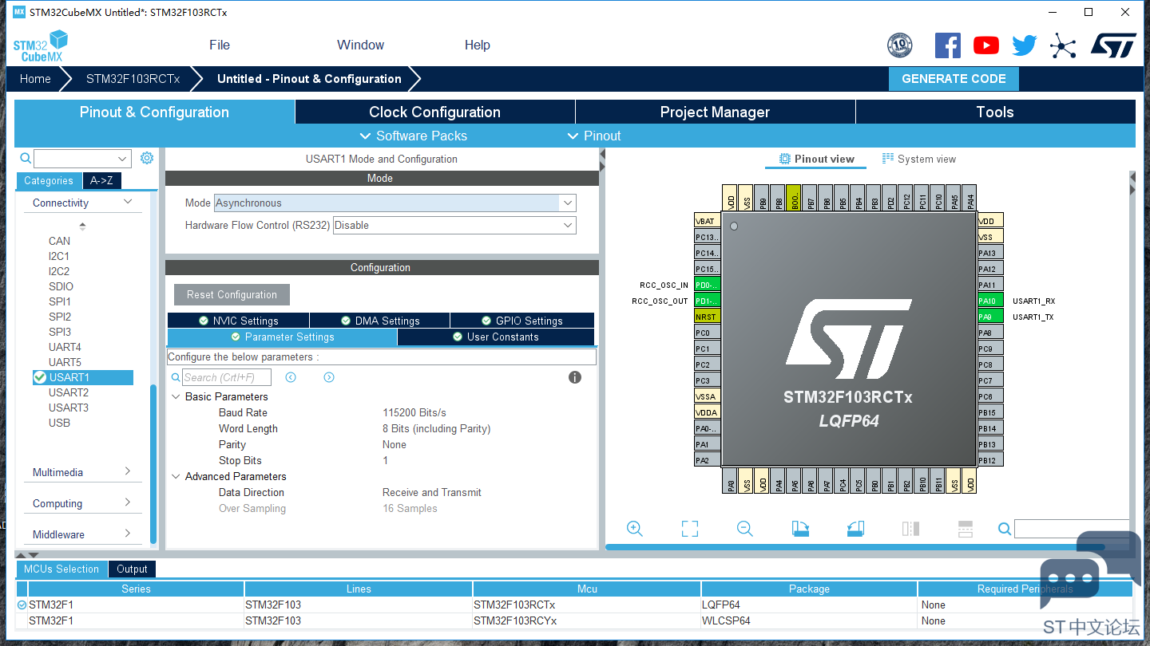Switch to the Project Manager tab

(x=715, y=112)
